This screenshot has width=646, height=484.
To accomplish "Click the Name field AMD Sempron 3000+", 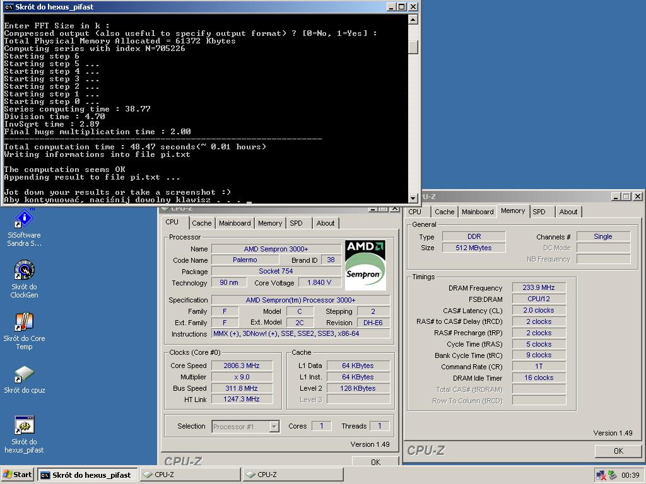I will 276,248.
